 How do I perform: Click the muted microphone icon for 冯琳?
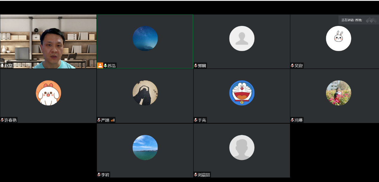pos(292,120)
